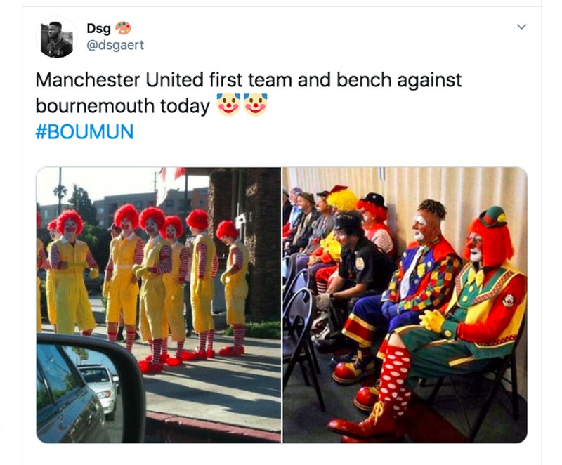Click the second clown face emoji
The width and height of the screenshot is (562, 465).
click(x=255, y=105)
